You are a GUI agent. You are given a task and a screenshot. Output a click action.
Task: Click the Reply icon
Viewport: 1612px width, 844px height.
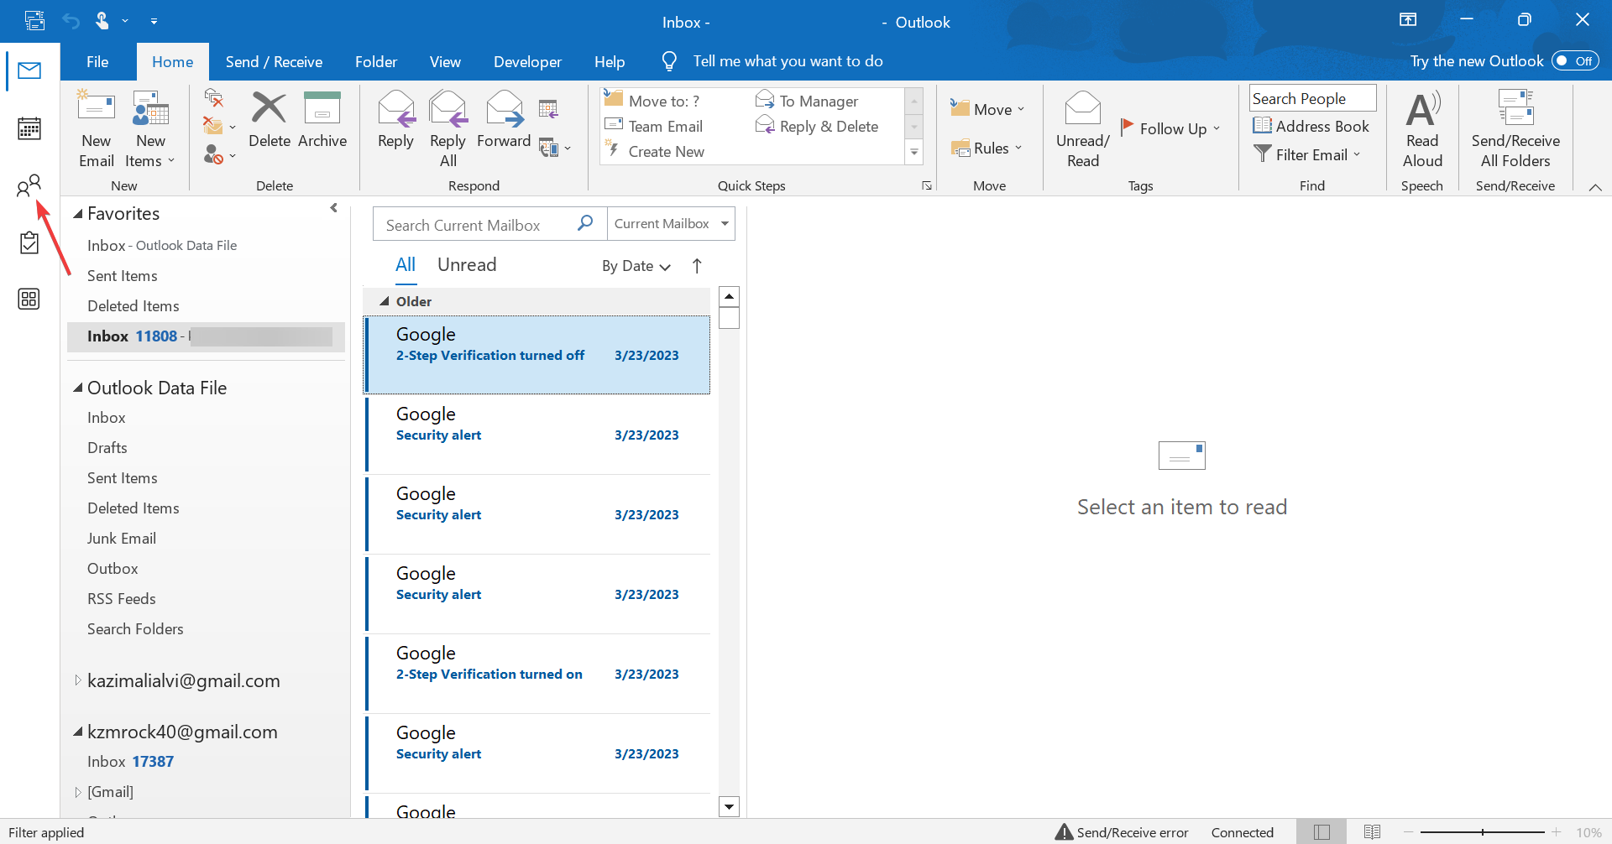pos(395,126)
